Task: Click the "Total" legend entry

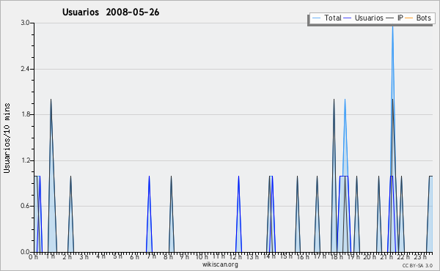Action: 333,18
